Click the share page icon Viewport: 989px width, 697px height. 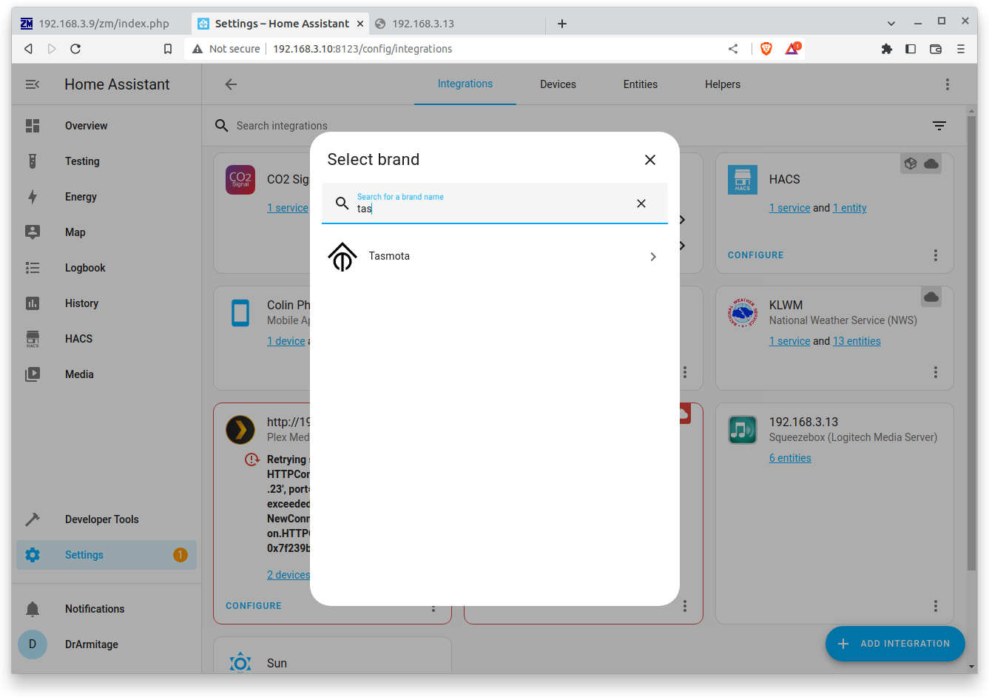click(x=733, y=49)
